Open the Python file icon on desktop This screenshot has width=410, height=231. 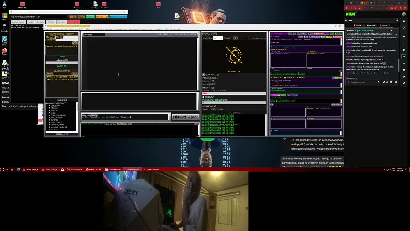(95, 4)
